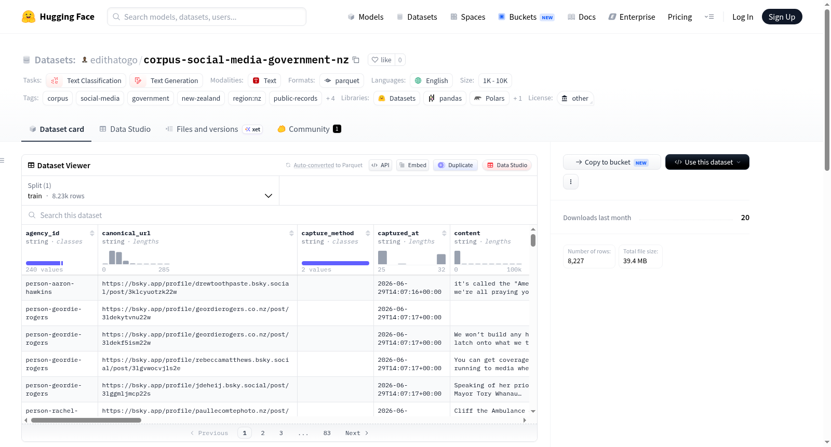
Task: Open the Community tab
Action: click(x=309, y=129)
